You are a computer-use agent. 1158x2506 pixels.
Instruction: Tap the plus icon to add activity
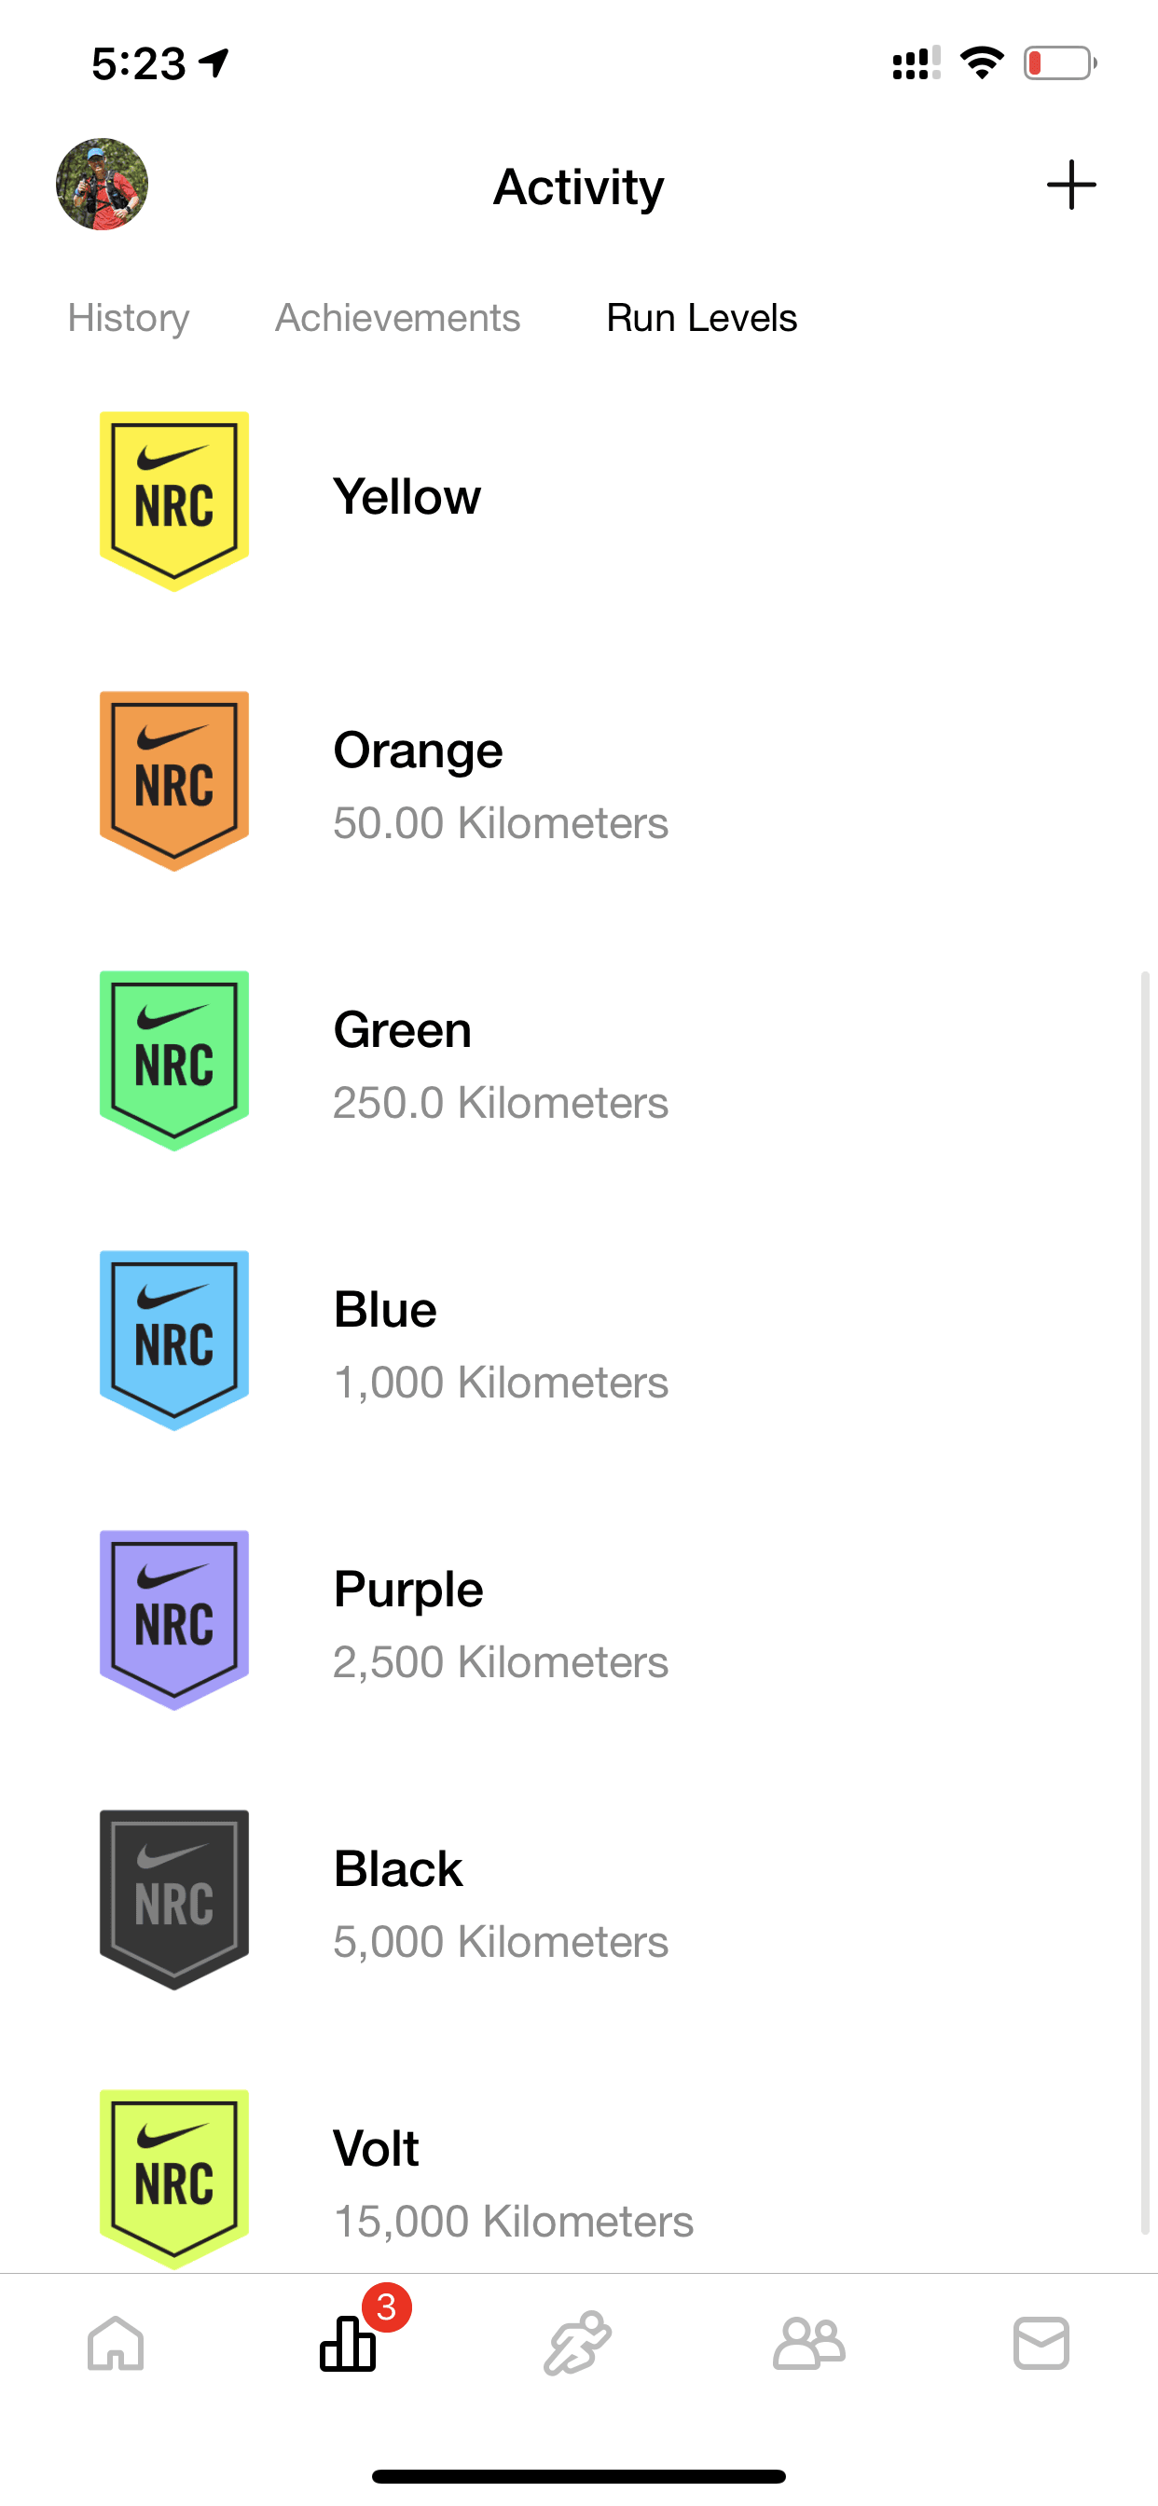[1070, 185]
